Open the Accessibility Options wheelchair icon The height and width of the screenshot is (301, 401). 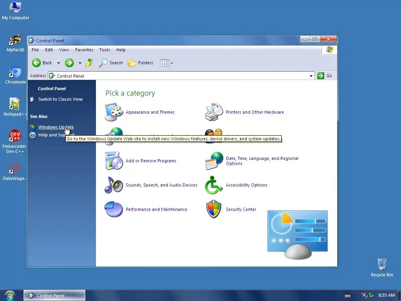pyautogui.click(x=213, y=185)
